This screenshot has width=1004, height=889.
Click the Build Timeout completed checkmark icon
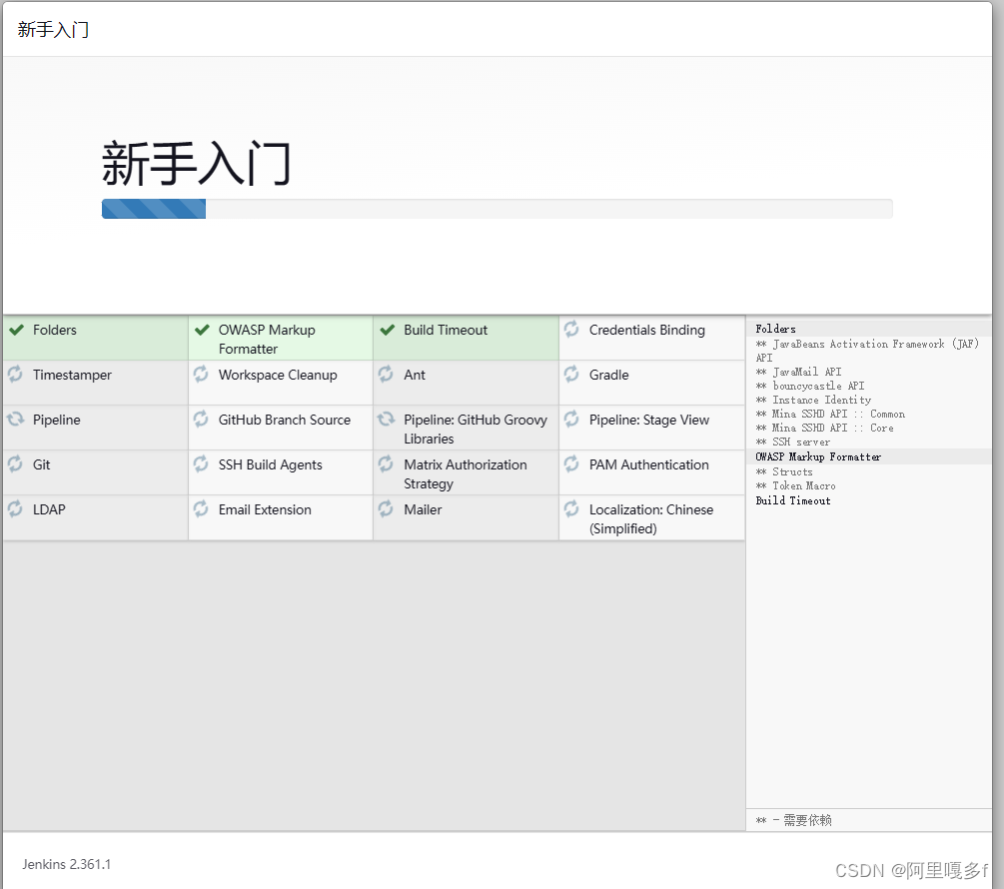click(387, 330)
